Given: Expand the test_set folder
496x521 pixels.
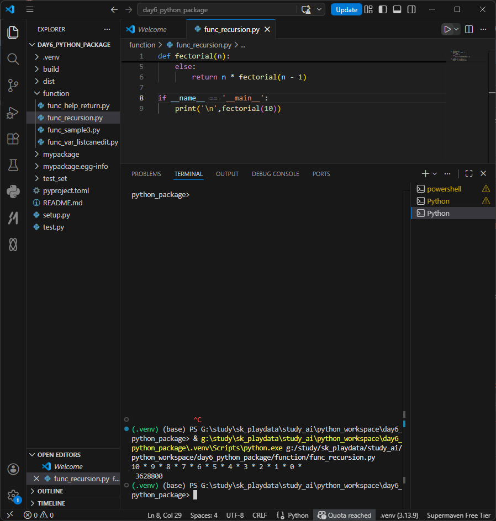Looking at the screenshot, I should [x=73, y=178].
